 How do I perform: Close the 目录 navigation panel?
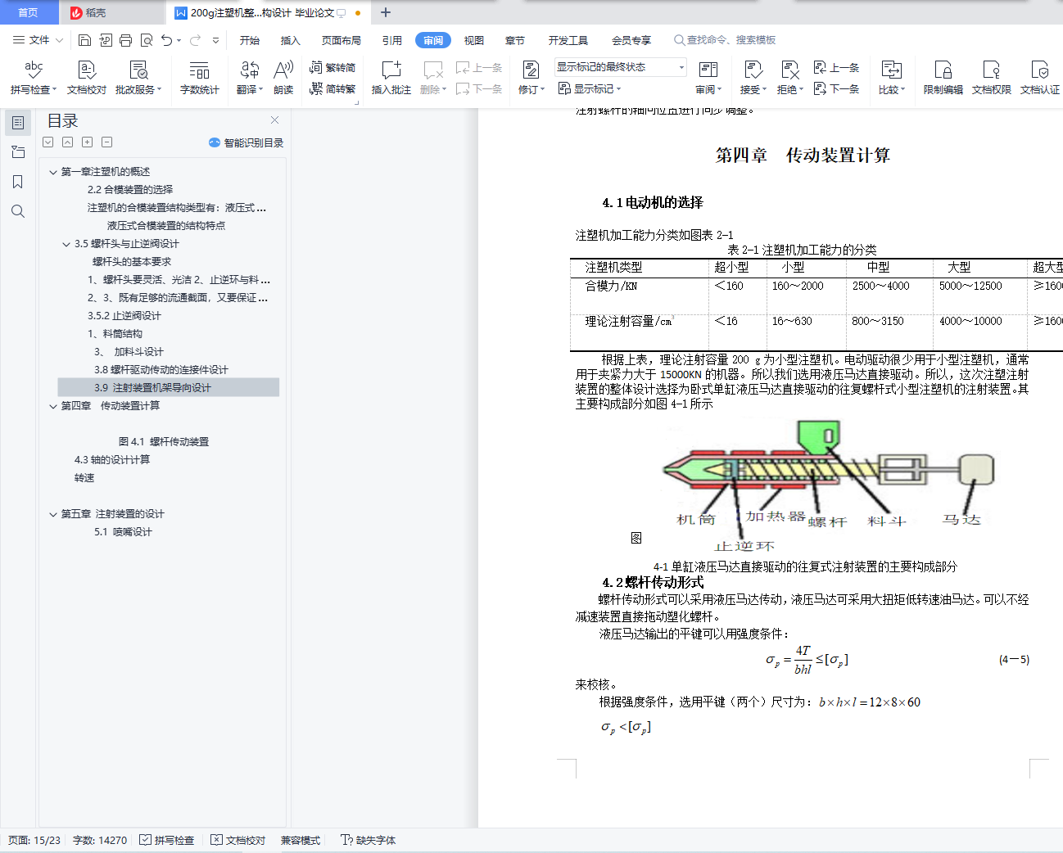point(274,120)
